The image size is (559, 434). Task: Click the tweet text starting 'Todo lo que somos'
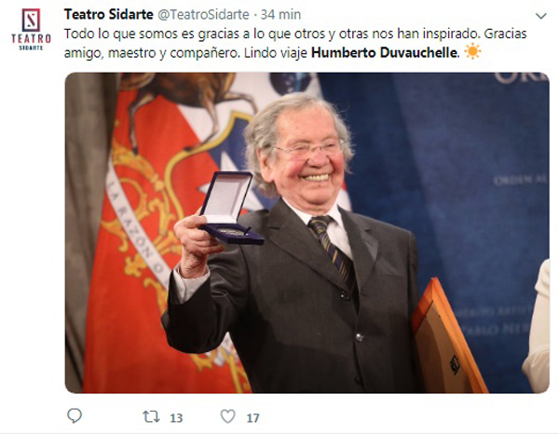click(x=295, y=43)
